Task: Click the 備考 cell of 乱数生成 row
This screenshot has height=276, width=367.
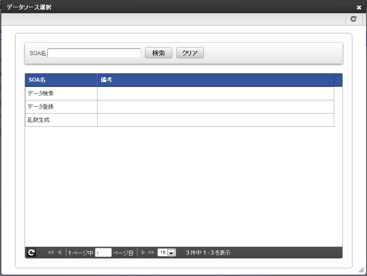Action: point(216,120)
